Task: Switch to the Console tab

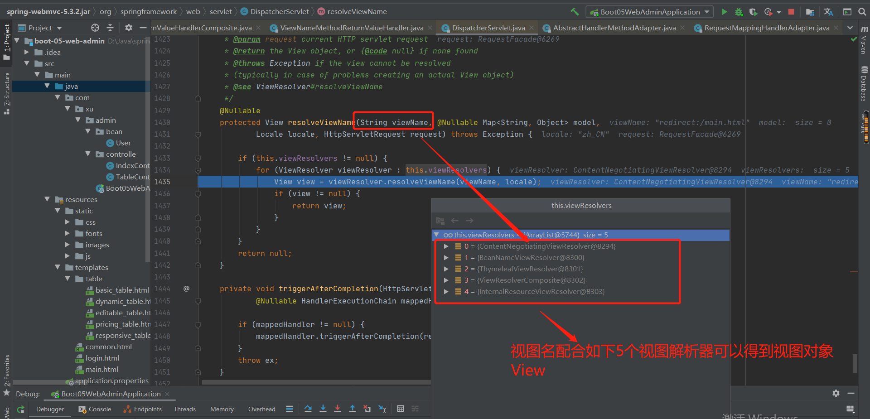Action: (x=95, y=409)
